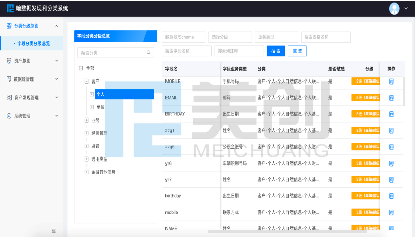Click 字段名 column header
The height and width of the screenshot is (240, 416).
(x=172, y=69)
